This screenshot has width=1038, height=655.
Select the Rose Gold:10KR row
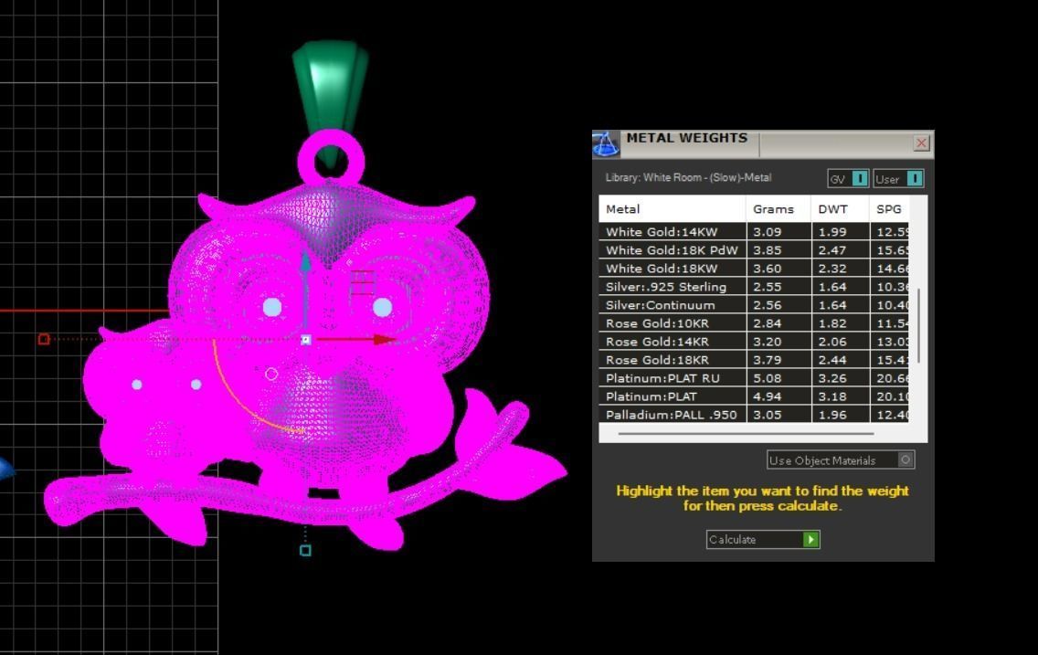point(753,323)
